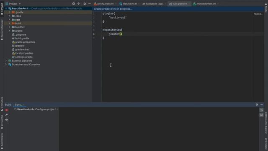Expand the build folder
268x151 pixels.
[x=9, y=23]
